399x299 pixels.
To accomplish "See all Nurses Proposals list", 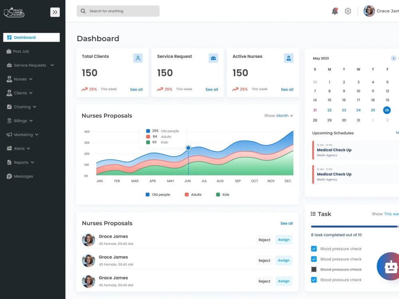I will click(x=286, y=224).
